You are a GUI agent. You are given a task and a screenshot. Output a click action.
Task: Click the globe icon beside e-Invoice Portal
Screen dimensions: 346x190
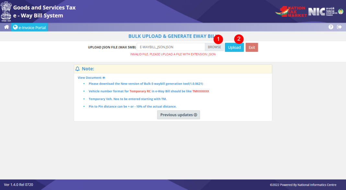[x=15, y=27]
